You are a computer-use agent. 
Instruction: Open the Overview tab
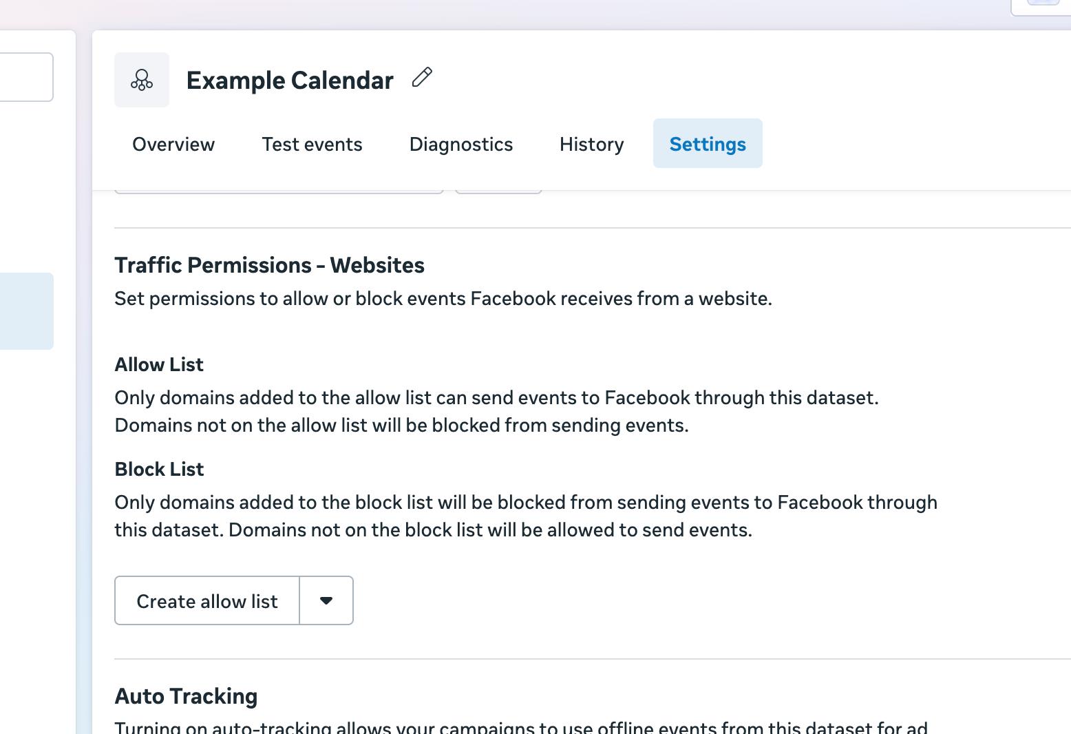pyautogui.click(x=173, y=144)
